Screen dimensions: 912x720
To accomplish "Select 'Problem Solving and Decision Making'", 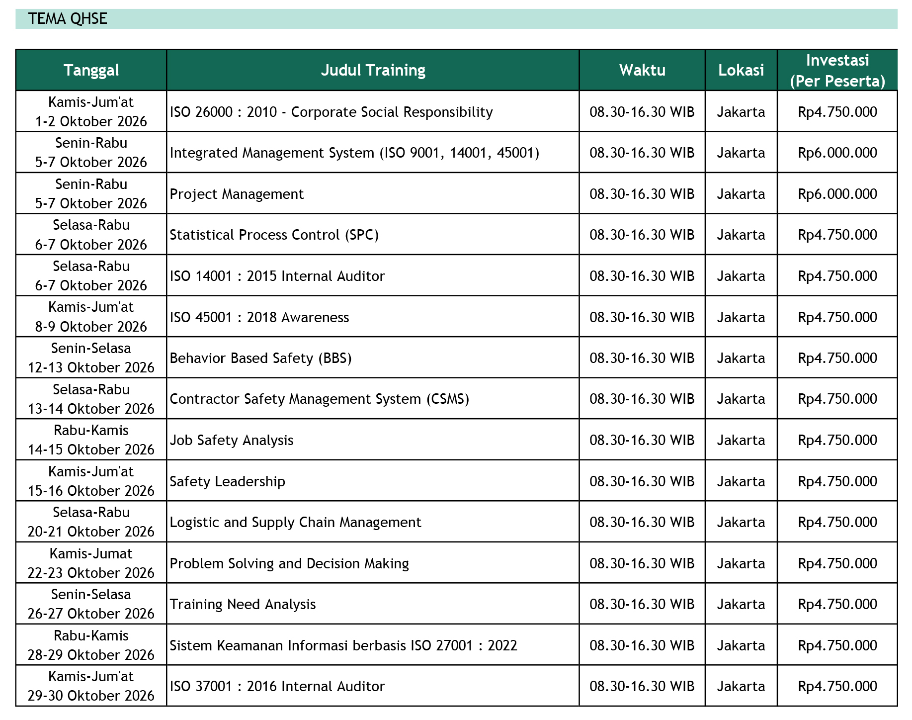I will [x=289, y=563].
